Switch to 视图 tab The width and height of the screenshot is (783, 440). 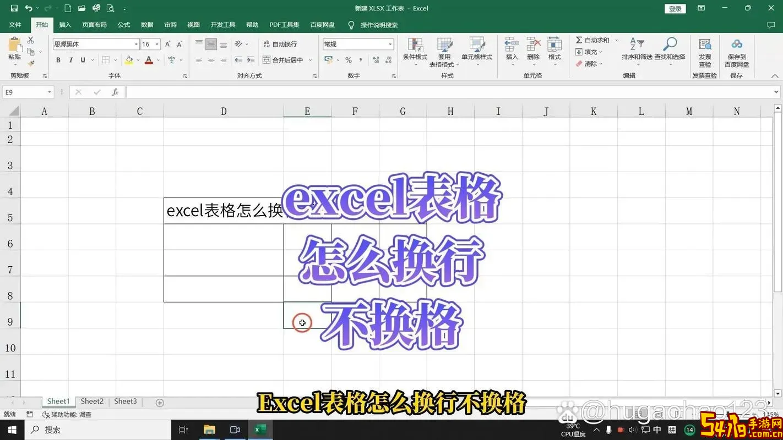tap(194, 25)
